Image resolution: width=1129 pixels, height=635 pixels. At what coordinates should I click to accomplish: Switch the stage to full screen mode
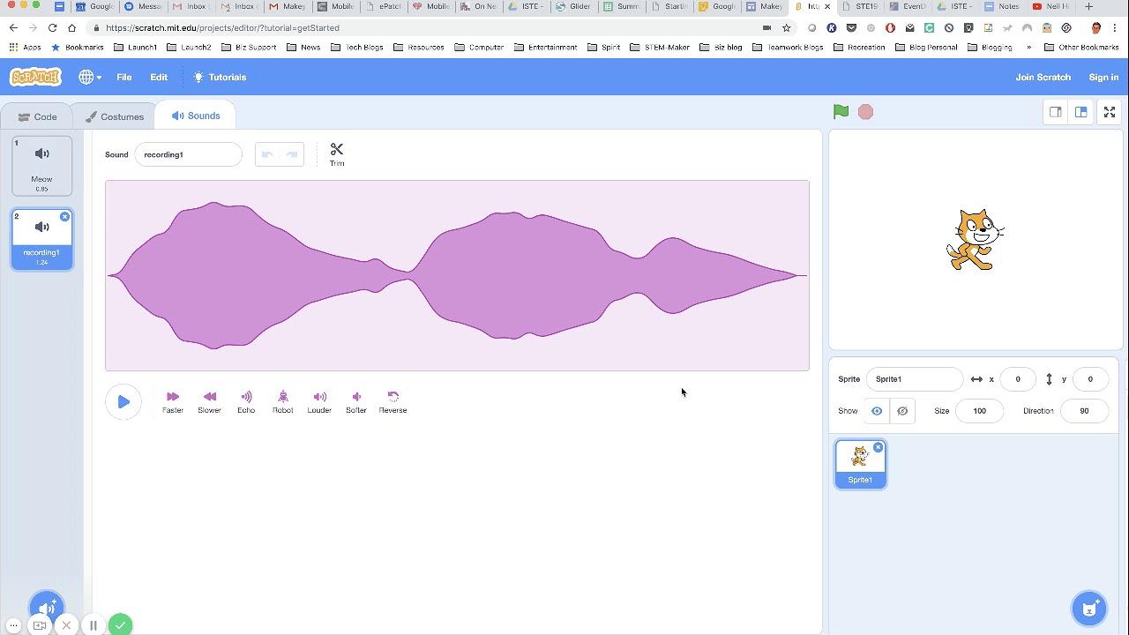(x=1109, y=112)
